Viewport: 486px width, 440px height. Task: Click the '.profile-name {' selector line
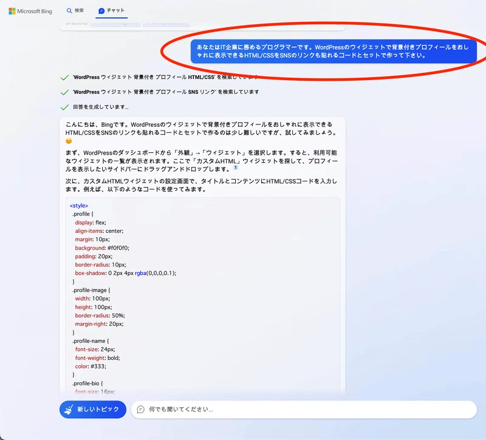[91, 341]
